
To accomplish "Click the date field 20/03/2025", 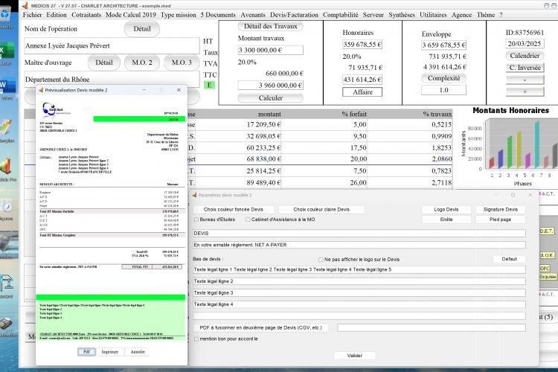I will point(525,44).
